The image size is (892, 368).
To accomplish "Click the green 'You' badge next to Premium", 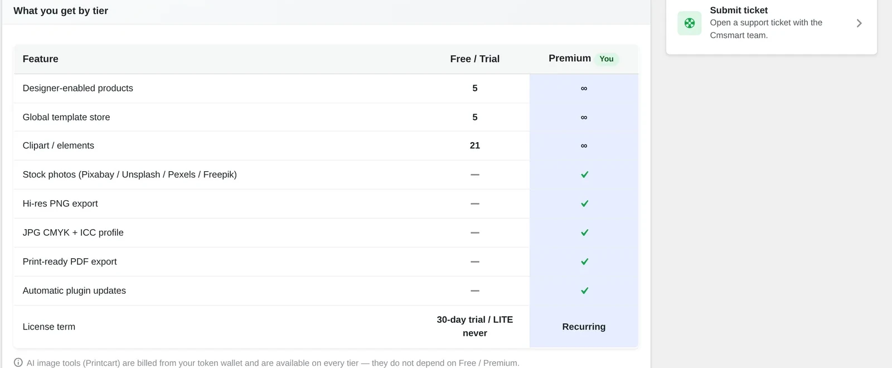I will (x=607, y=59).
